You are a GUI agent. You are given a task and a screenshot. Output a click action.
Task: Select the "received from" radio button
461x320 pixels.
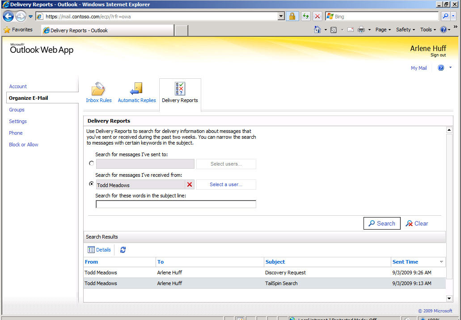pos(91,183)
